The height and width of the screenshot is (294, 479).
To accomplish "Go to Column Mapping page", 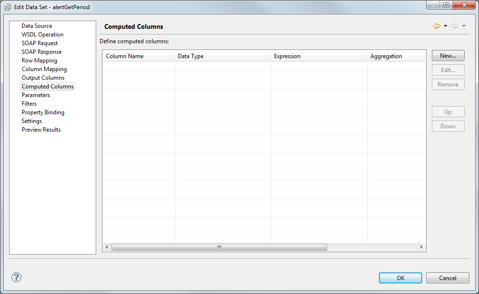I will [x=44, y=69].
